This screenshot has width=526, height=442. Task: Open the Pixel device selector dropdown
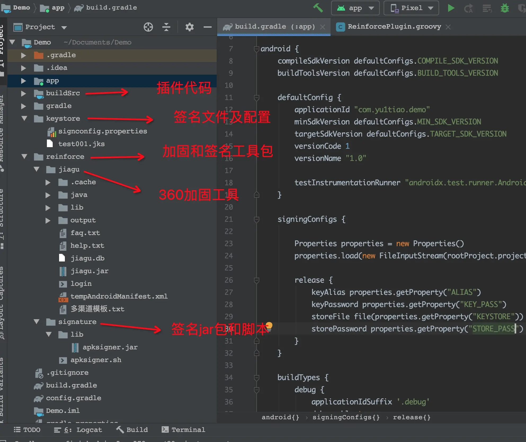(x=411, y=8)
